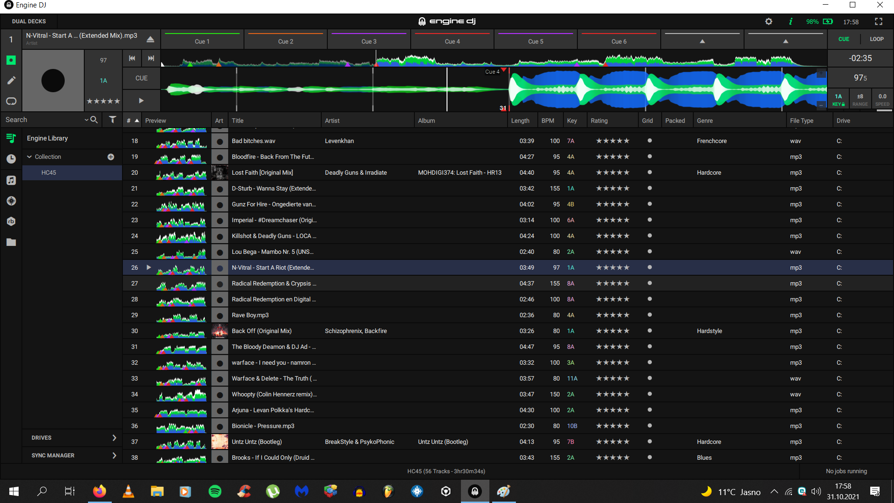
Task: Open the rekordbox library icon
Action: click(x=11, y=221)
